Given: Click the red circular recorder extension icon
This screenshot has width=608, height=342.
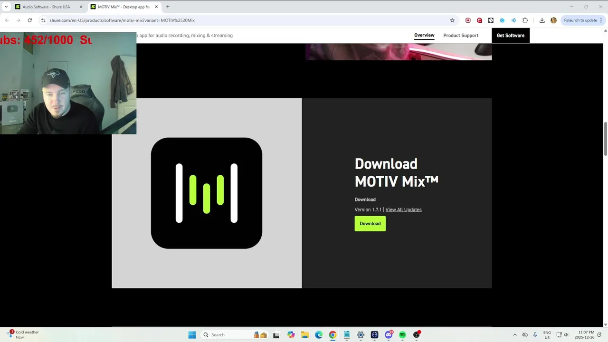Looking at the screenshot, I should pyautogui.click(x=479, y=20).
